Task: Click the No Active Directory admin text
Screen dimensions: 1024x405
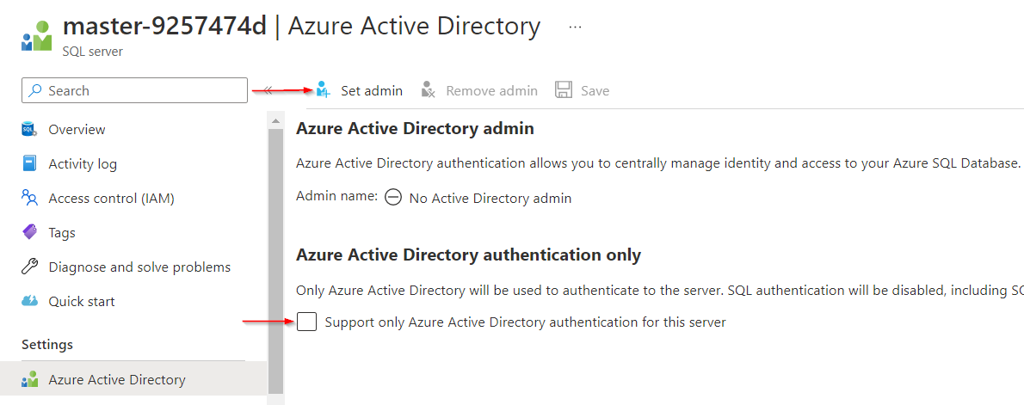Action: point(490,198)
